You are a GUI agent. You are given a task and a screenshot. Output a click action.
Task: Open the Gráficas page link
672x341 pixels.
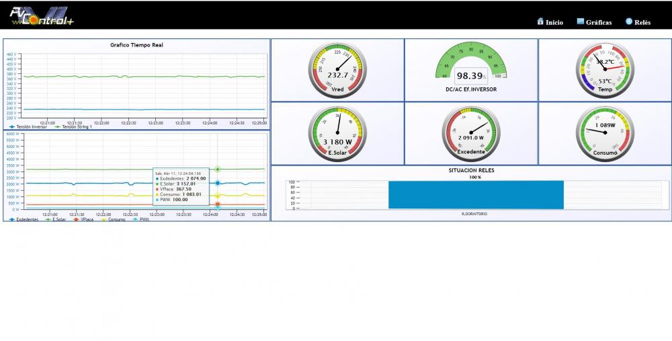599,22
